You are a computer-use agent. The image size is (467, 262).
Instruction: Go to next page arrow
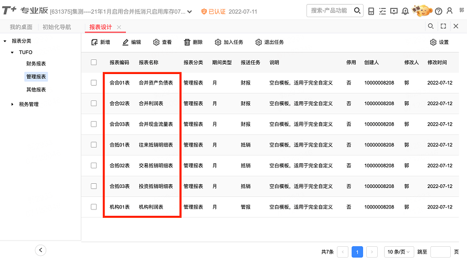pyautogui.click(x=372, y=252)
